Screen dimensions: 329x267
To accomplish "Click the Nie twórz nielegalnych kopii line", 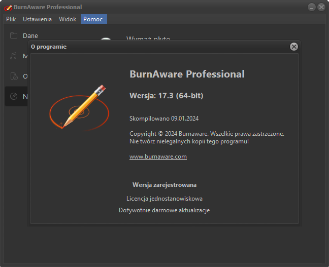I will pyautogui.click(x=189, y=141).
